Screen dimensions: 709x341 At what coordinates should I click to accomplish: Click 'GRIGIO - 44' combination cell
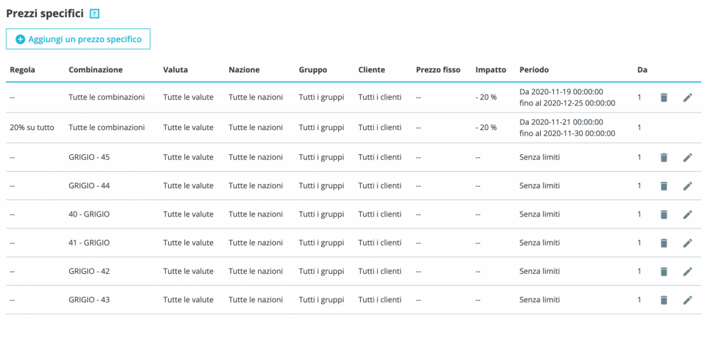click(89, 186)
